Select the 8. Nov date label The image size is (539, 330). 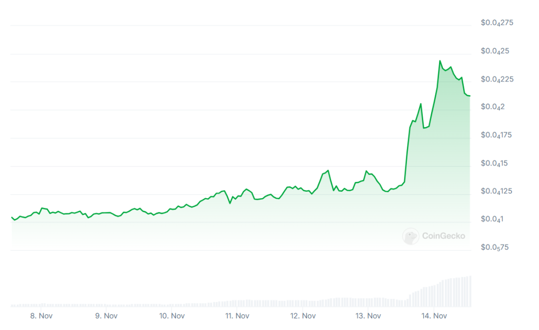(x=41, y=316)
